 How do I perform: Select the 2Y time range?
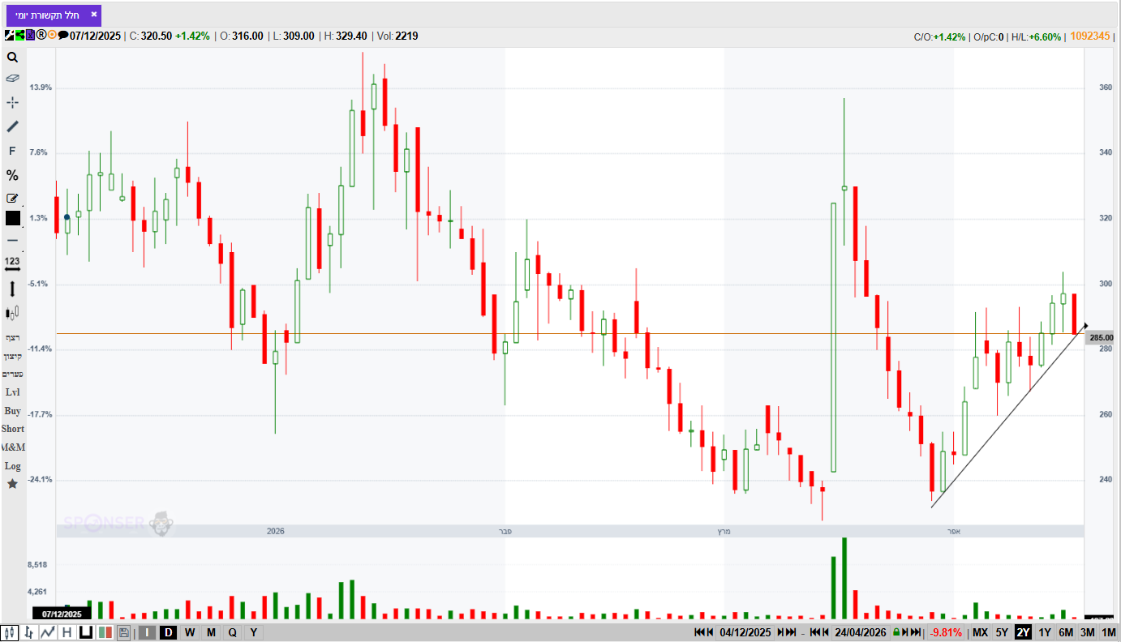pos(1023,632)
